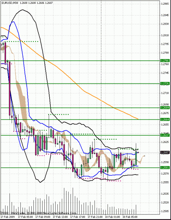Viewport: 171px width, 220px height.
Task: Click the 1.2625 price axis value
Action: click(x=165, y=142)
